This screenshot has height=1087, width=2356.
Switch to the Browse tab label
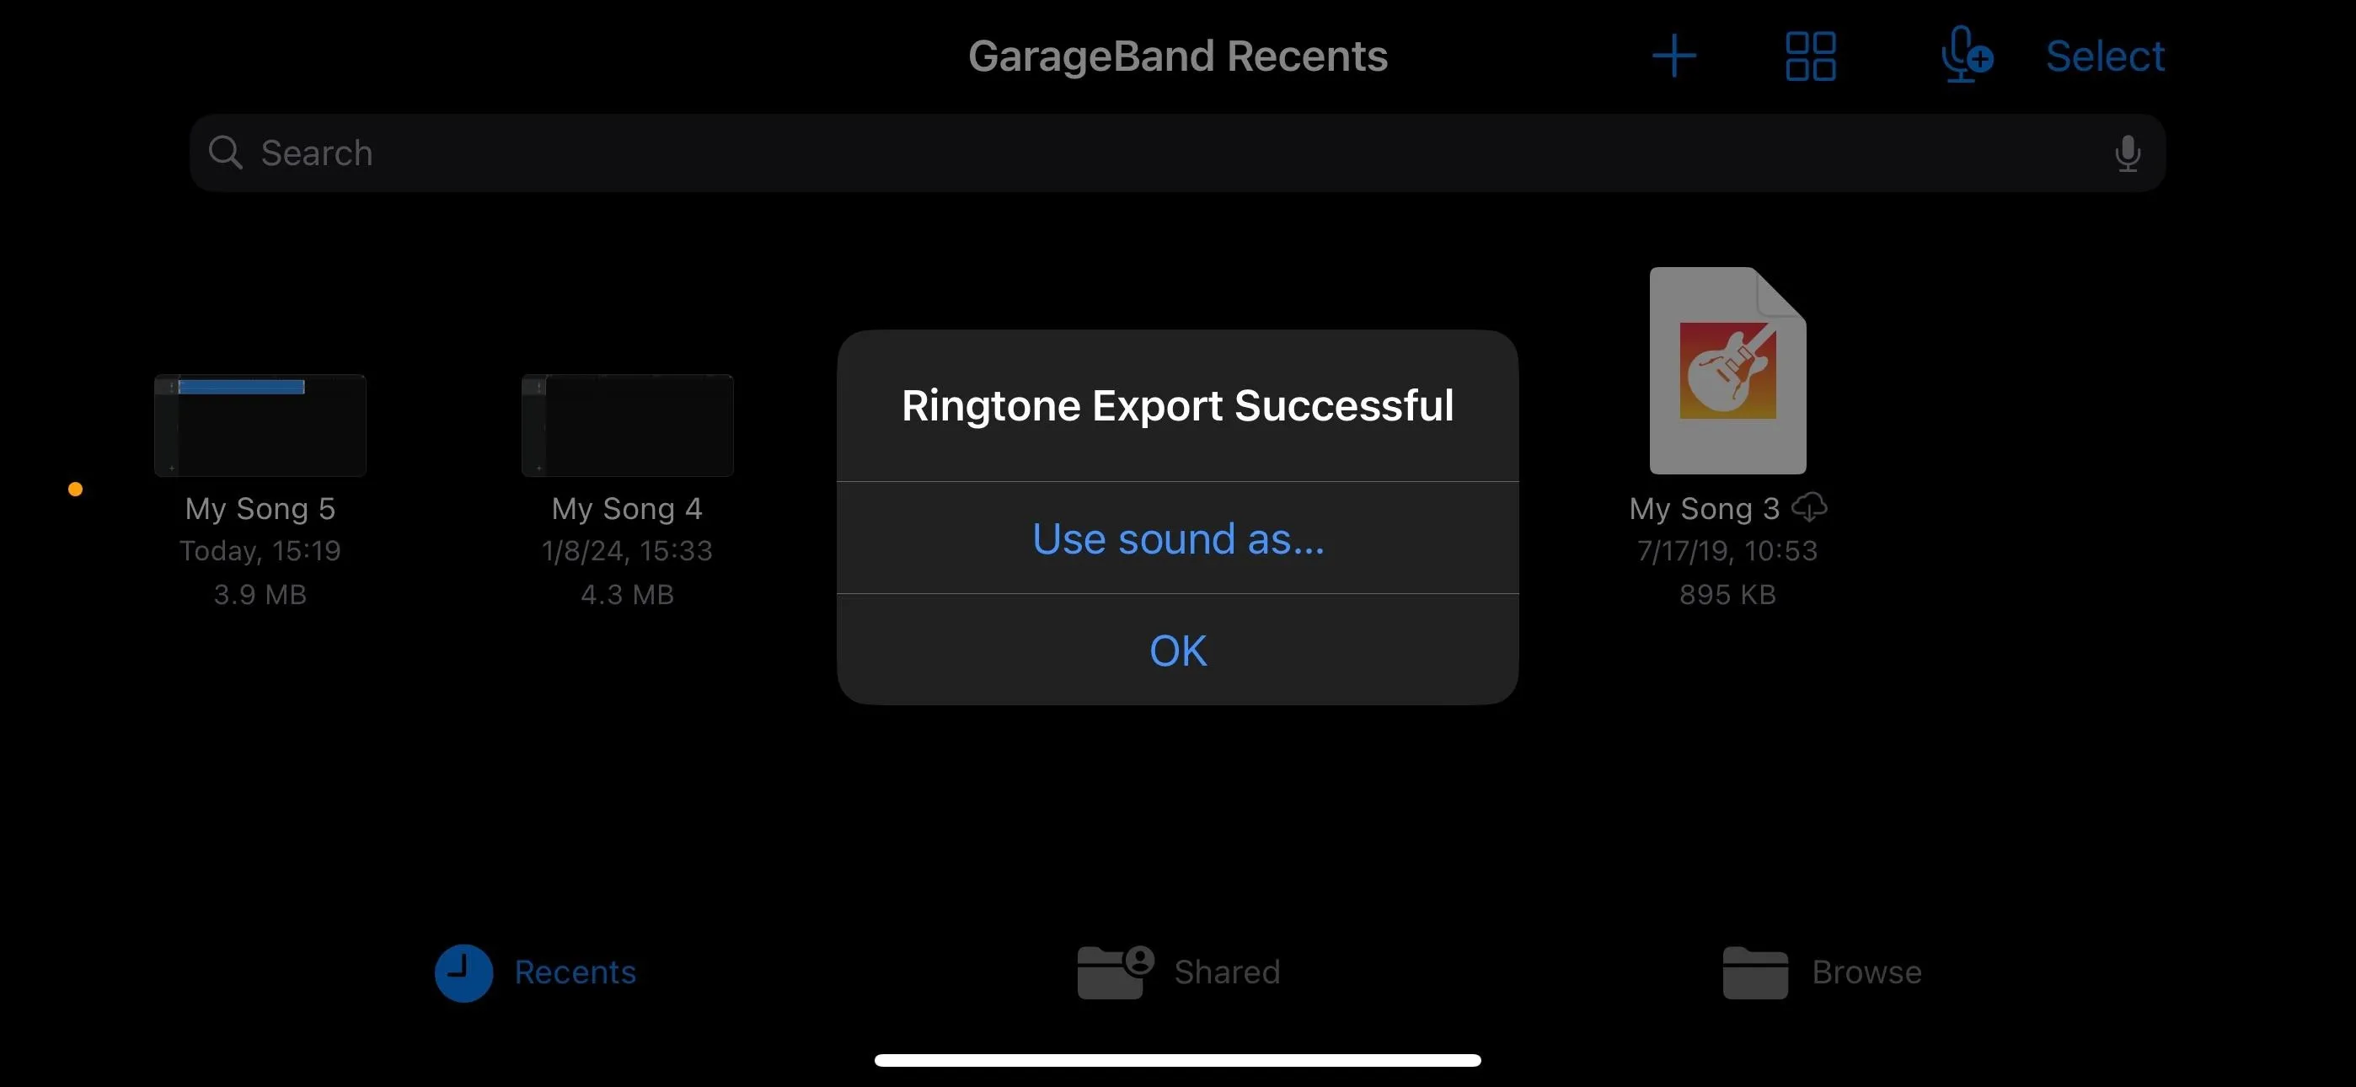[1866, 972]
